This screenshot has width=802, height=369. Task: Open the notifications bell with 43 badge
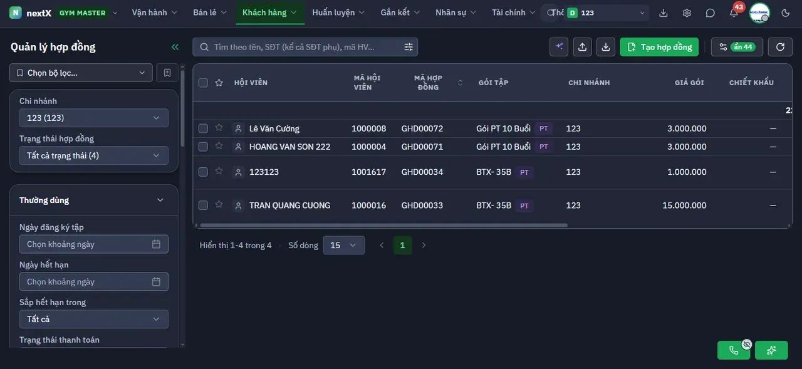[x=734, y=13]
